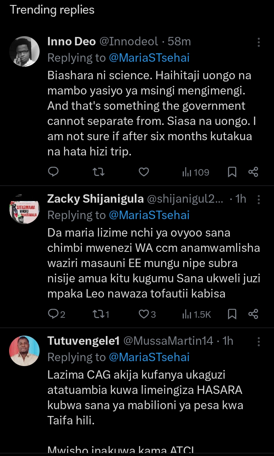Screen dimensions: 274x456
Task: Bookmark Zacky Shijanigula's reply
Action: coord(232,314)
